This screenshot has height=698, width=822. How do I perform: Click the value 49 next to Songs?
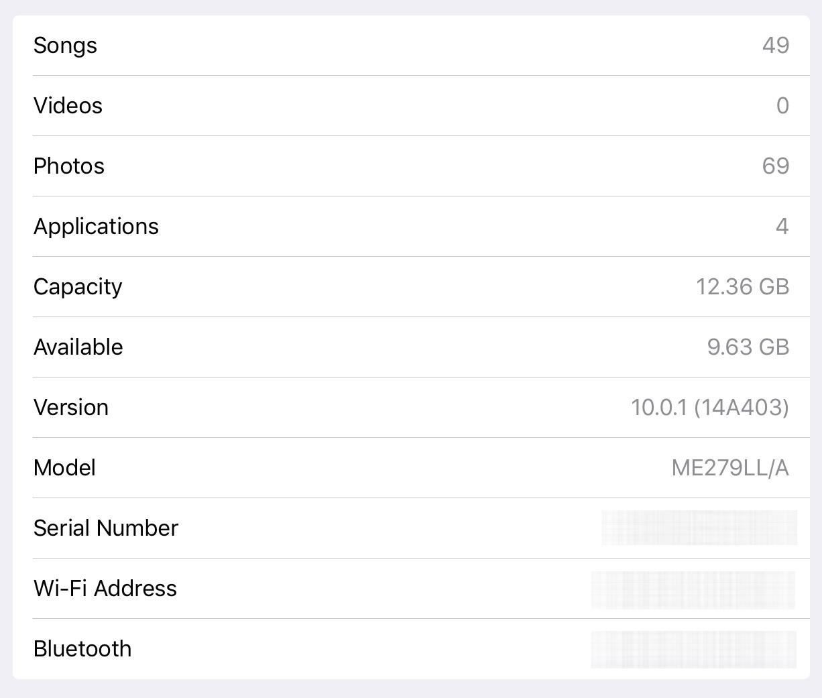click(x=776, y=45)
